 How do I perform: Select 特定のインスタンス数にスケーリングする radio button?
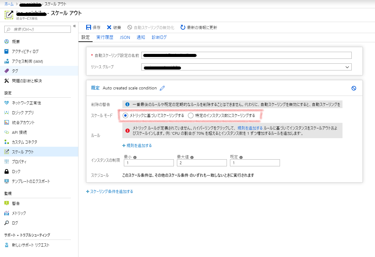tap(191, 115)
